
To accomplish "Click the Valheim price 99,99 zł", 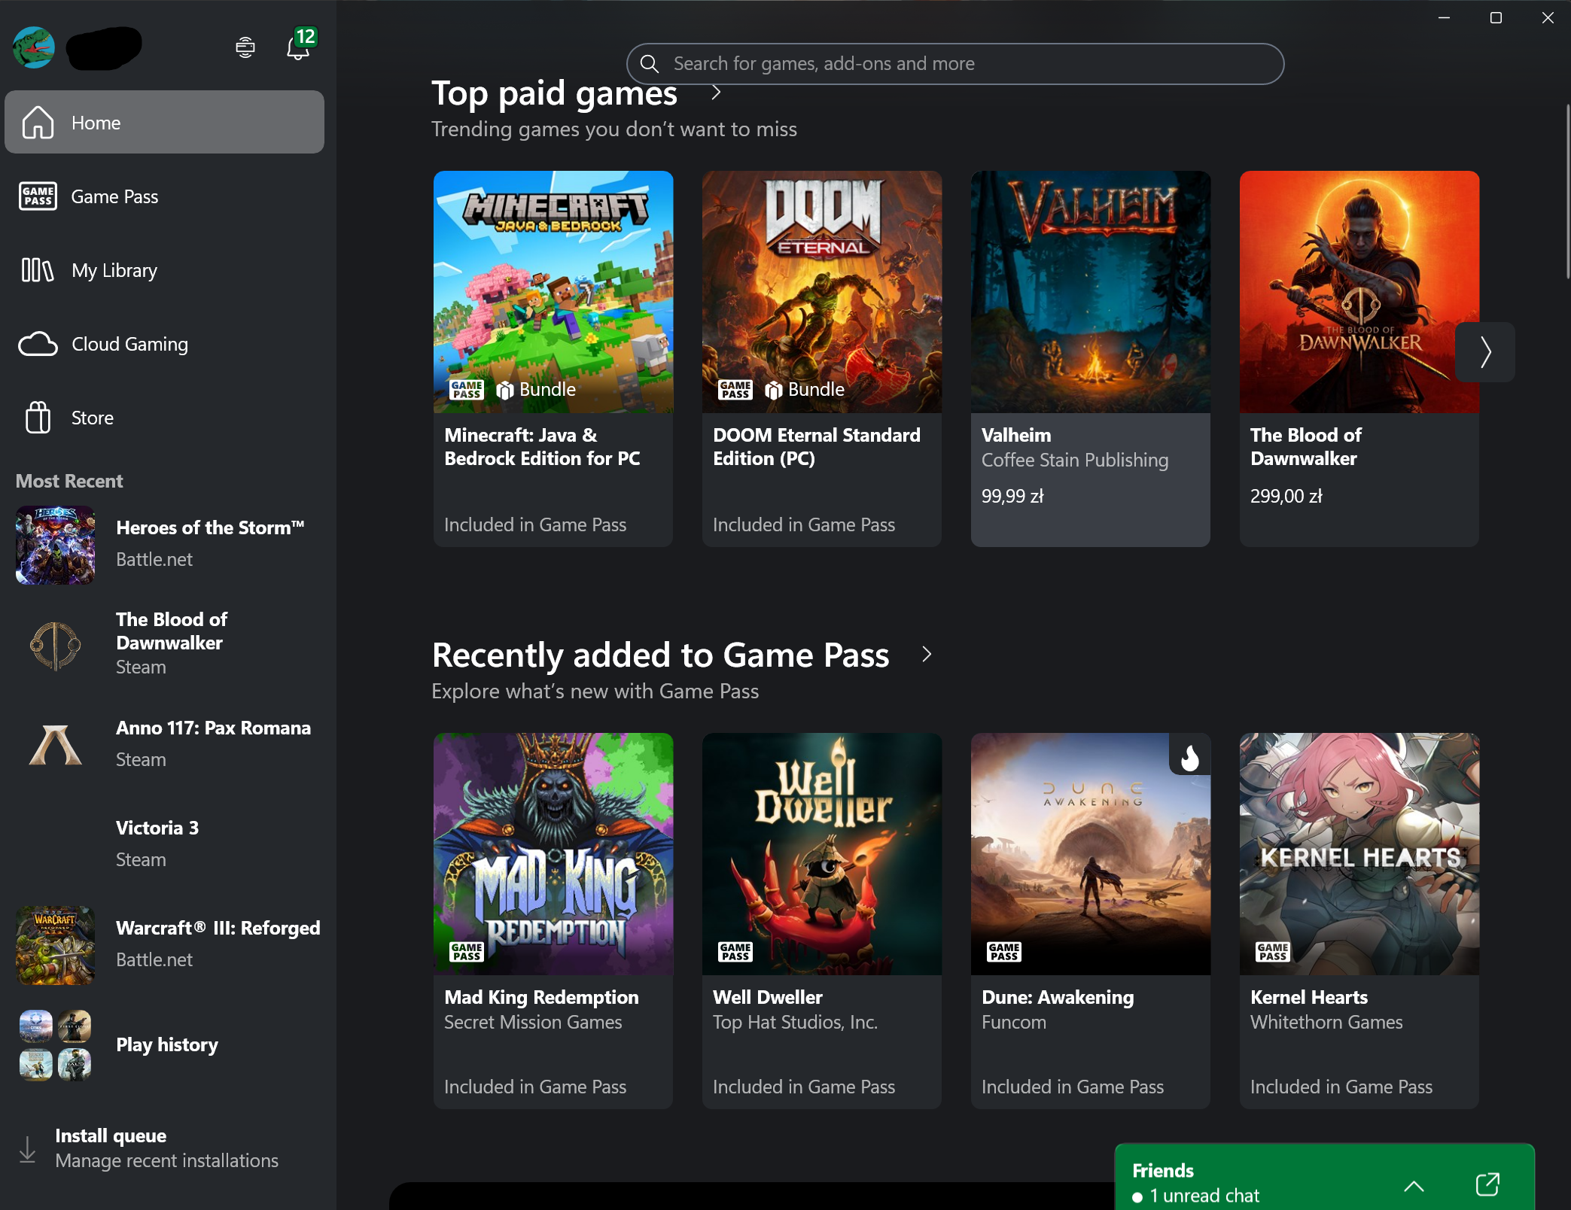I will (1012, 496).
